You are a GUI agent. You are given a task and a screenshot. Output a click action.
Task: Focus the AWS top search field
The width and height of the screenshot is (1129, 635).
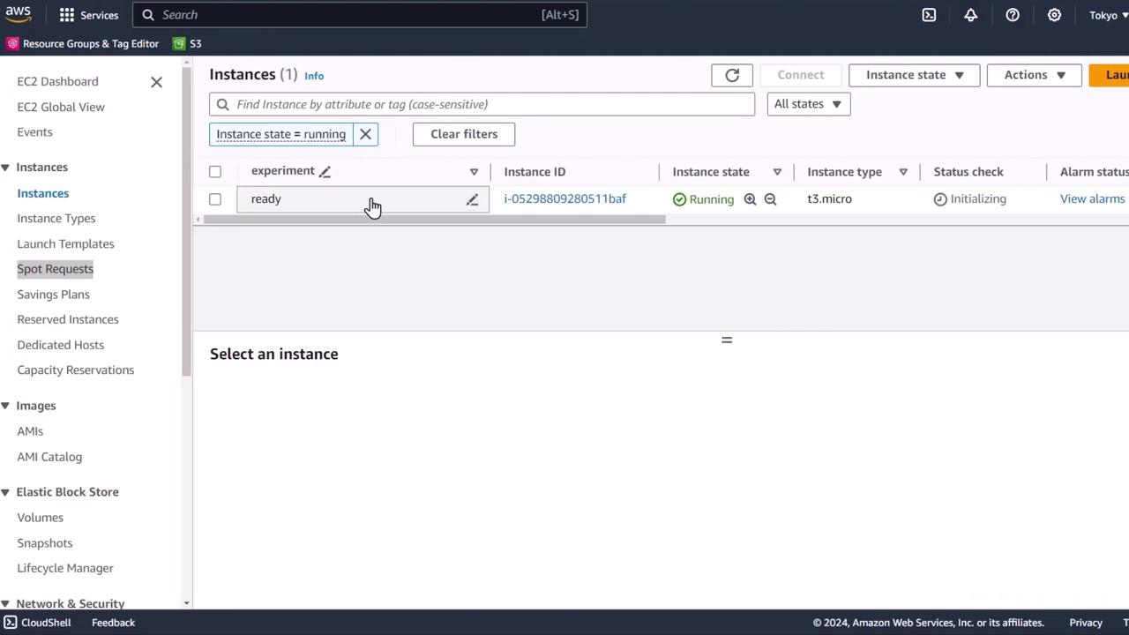click(x=360, y=15)
